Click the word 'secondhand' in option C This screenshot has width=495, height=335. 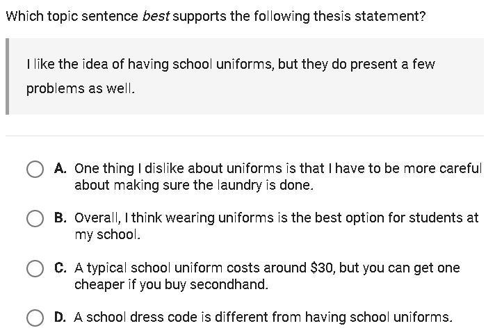229,284
